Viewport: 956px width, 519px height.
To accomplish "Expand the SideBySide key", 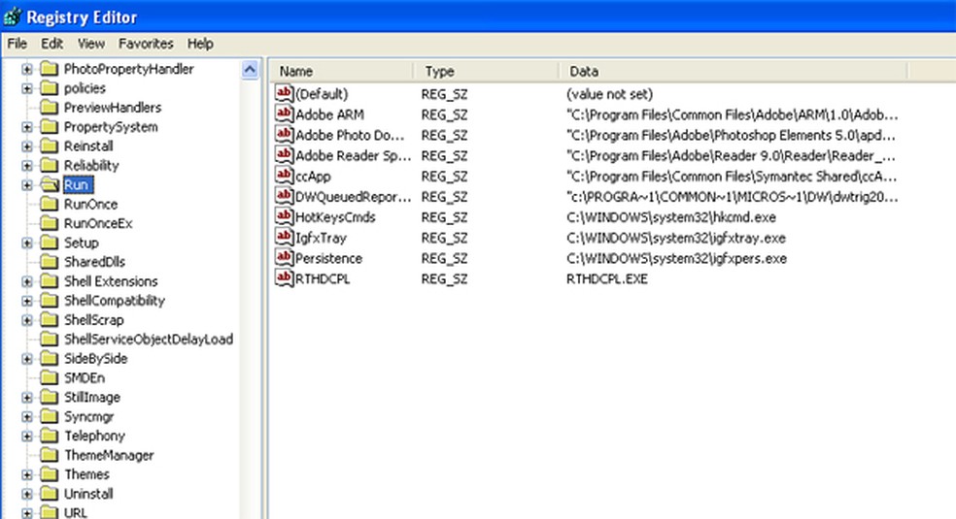I will 27,359.
